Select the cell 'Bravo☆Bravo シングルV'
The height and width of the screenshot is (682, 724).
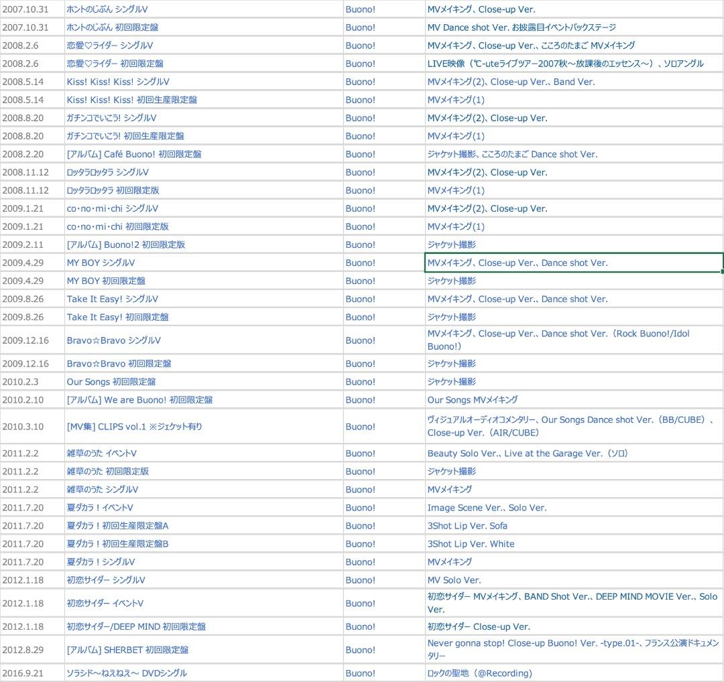204,340
